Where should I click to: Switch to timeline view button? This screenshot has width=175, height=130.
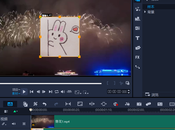(x=10, y=104)
